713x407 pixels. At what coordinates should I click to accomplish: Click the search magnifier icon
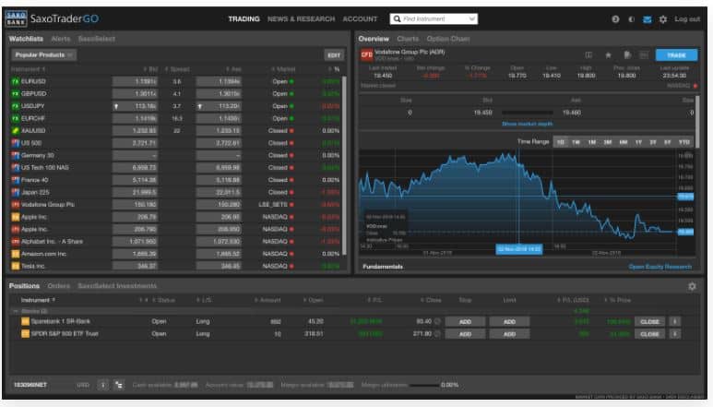pyautogui.click(x=397, y=18)
